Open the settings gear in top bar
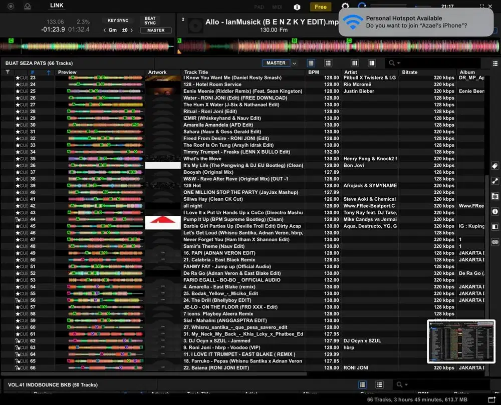This screenshot has height=405, width=501. pyautogui.click(x=345, y=6)
